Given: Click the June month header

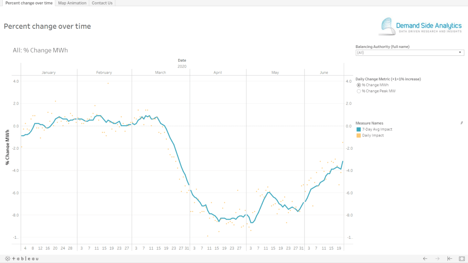Looking at the screenshot, I should (x=324, y=73).
